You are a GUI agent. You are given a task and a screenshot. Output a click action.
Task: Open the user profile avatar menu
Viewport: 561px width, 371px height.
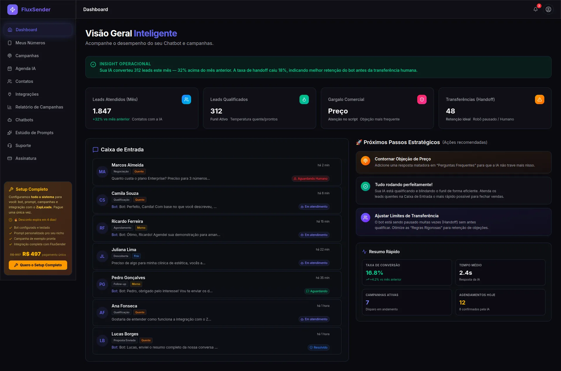[x=548, y=9]
